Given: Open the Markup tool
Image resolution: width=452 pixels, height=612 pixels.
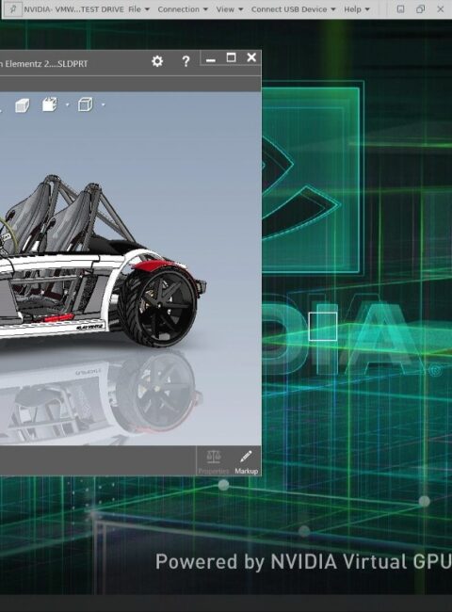Looking at the screenshot, I should pos(247,462).
